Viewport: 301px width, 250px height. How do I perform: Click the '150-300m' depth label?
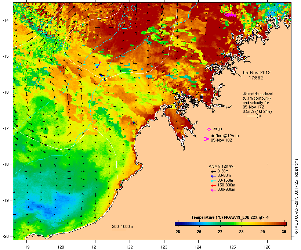pyautogui.click(x=226, y=185)
